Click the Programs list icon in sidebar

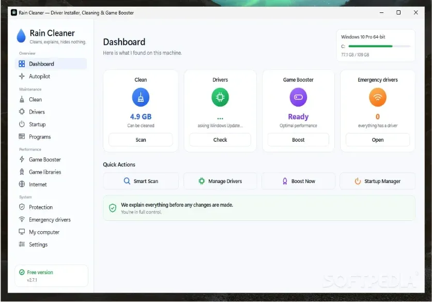(x=22, y=136)
